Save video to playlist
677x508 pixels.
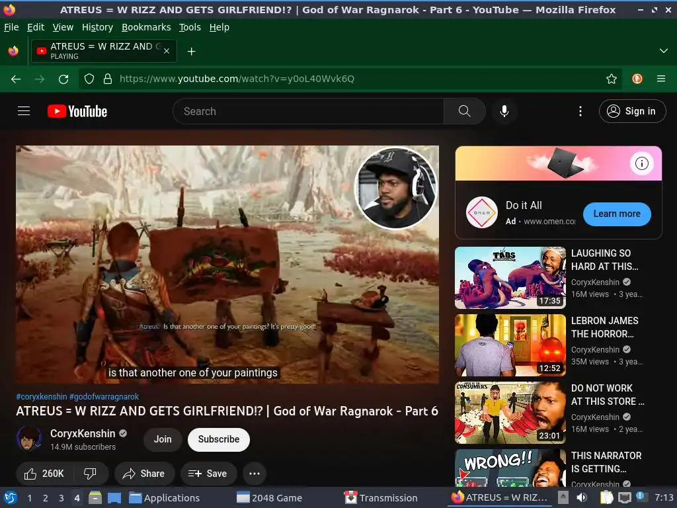click(x=208, y=474)
